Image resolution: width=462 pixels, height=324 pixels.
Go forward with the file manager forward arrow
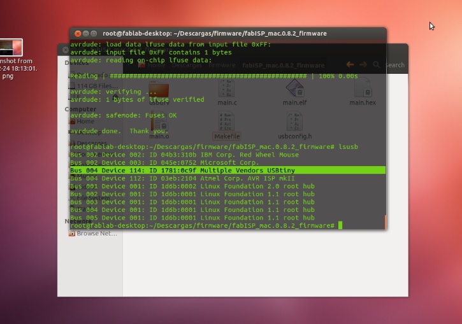pos(363,64)
